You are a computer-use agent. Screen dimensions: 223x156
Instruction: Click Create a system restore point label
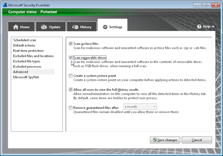95,76
